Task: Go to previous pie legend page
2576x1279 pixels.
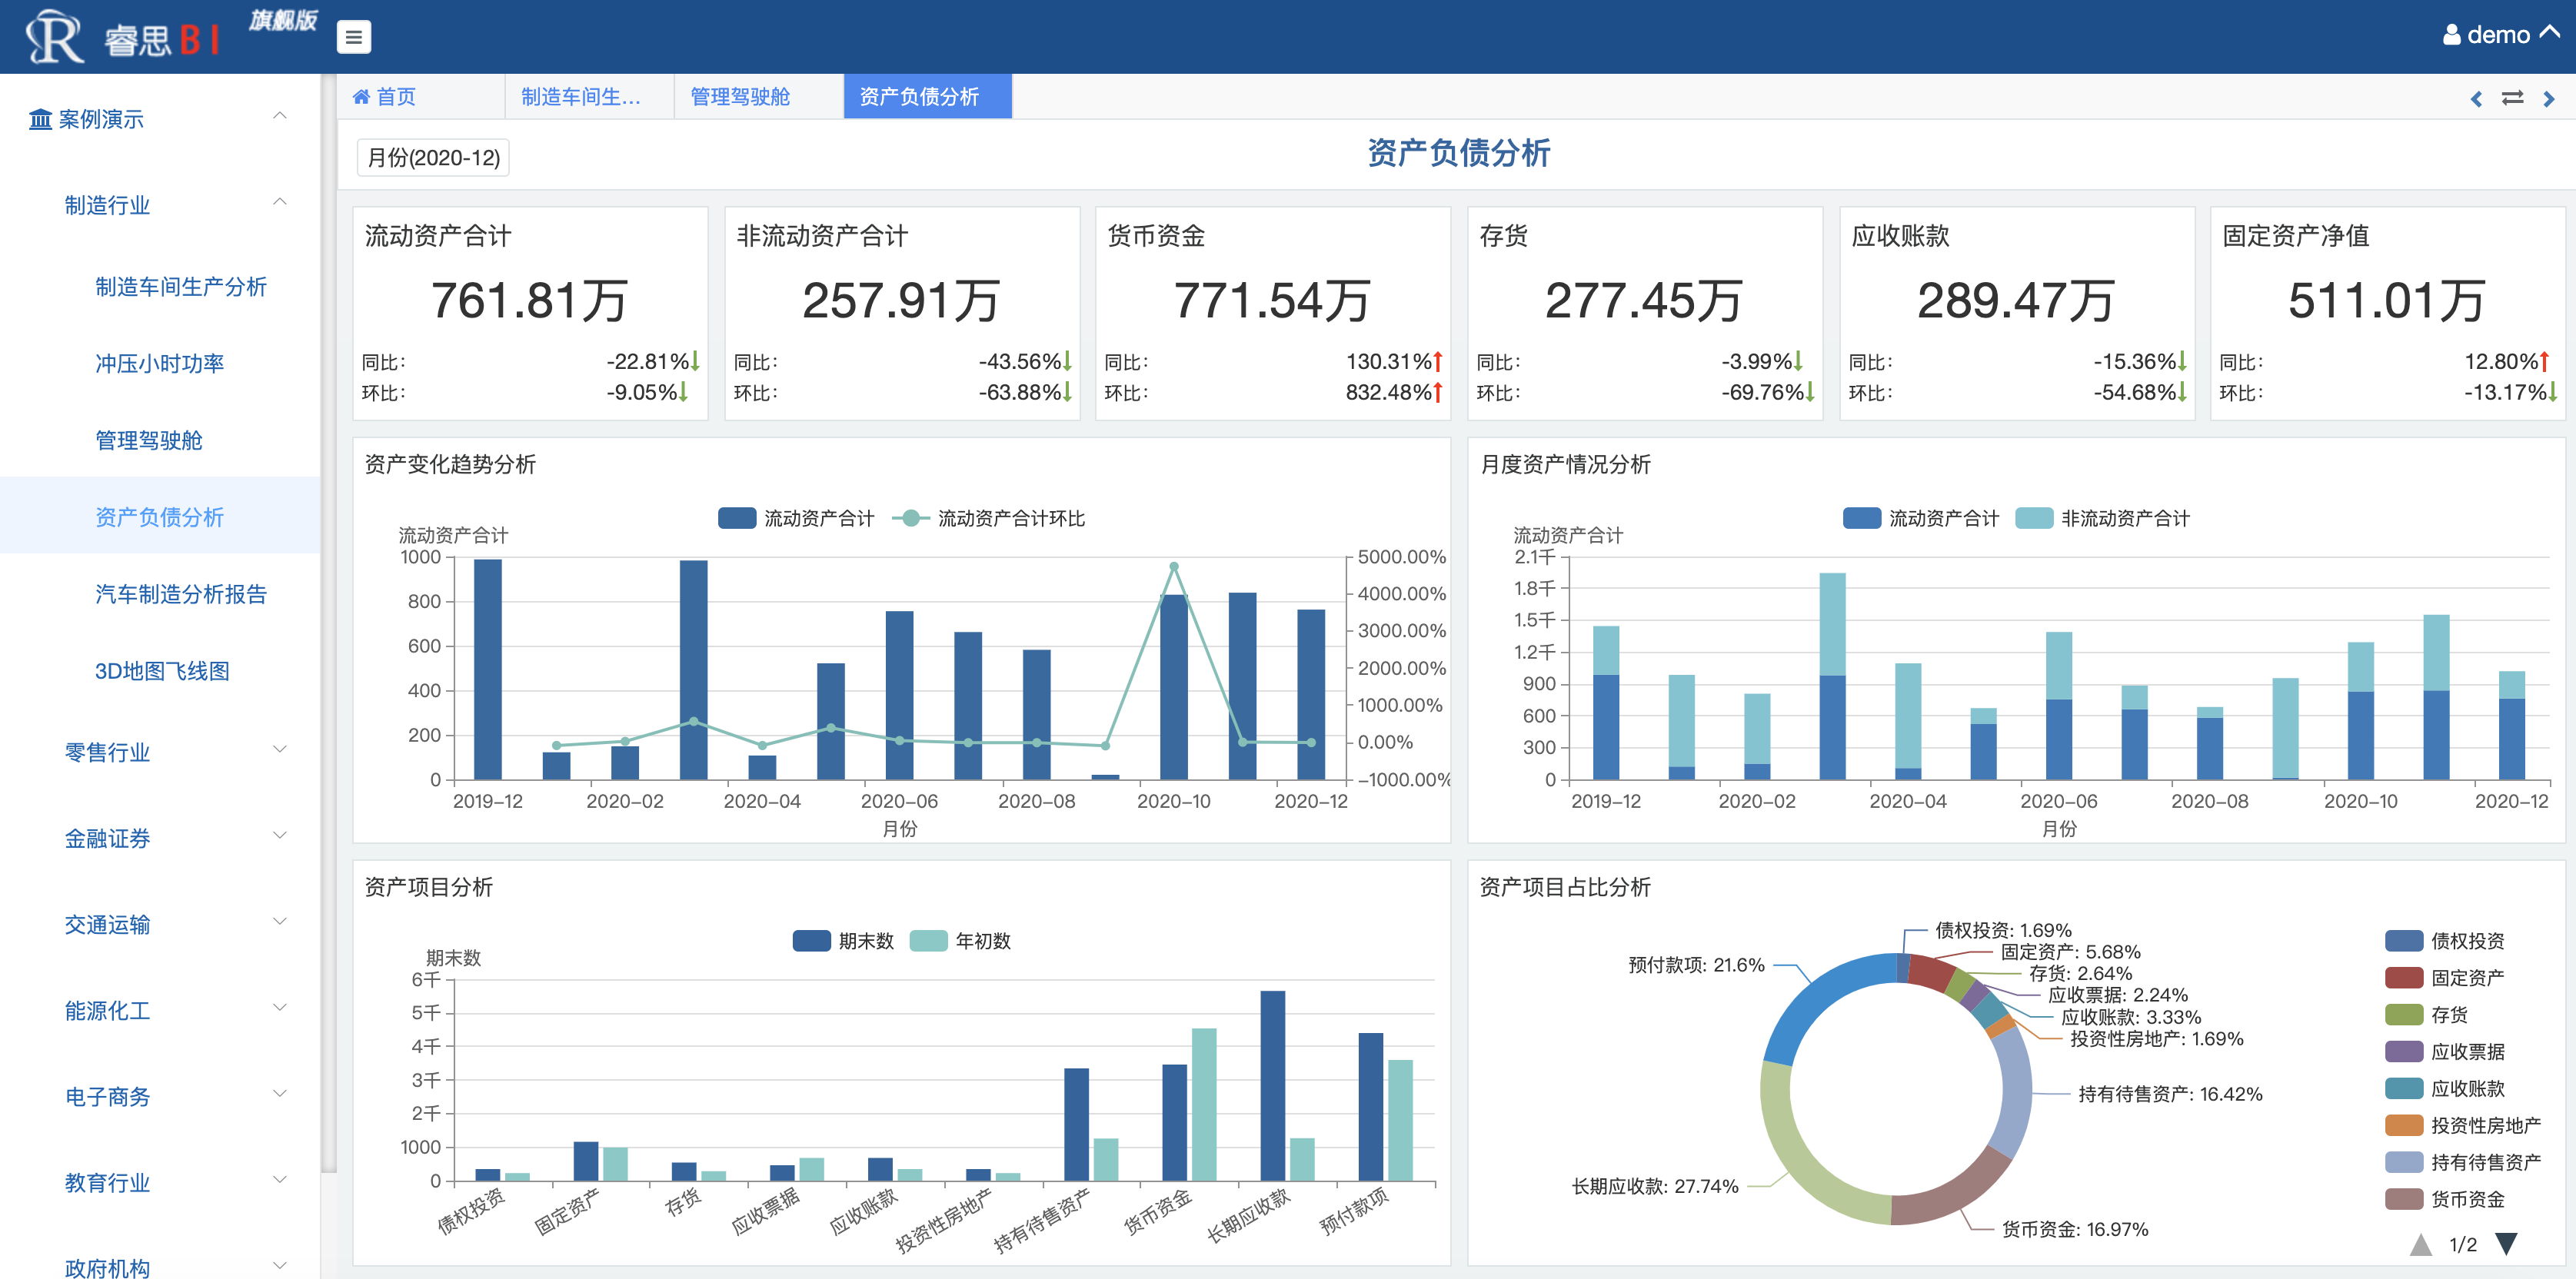Action: click(2420, 1244)
